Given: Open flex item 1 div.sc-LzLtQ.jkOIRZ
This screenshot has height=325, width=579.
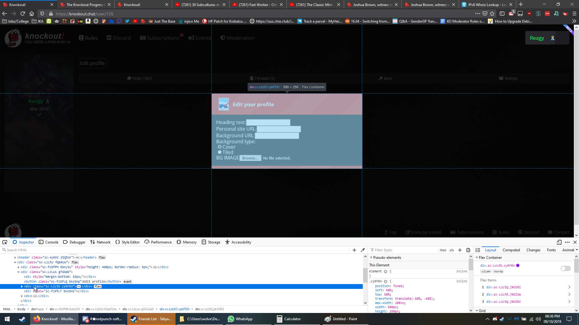Looking at the screenshot, I should [x=503, y=287].
